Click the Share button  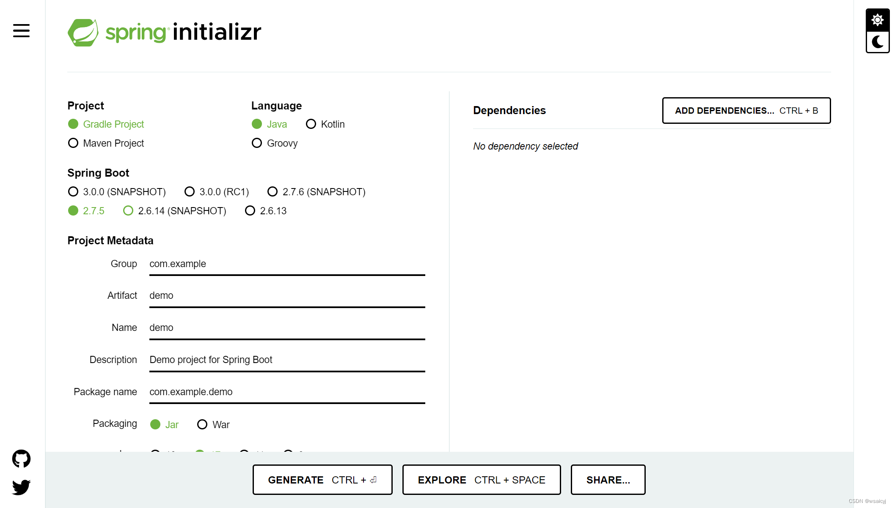point(608,480)
